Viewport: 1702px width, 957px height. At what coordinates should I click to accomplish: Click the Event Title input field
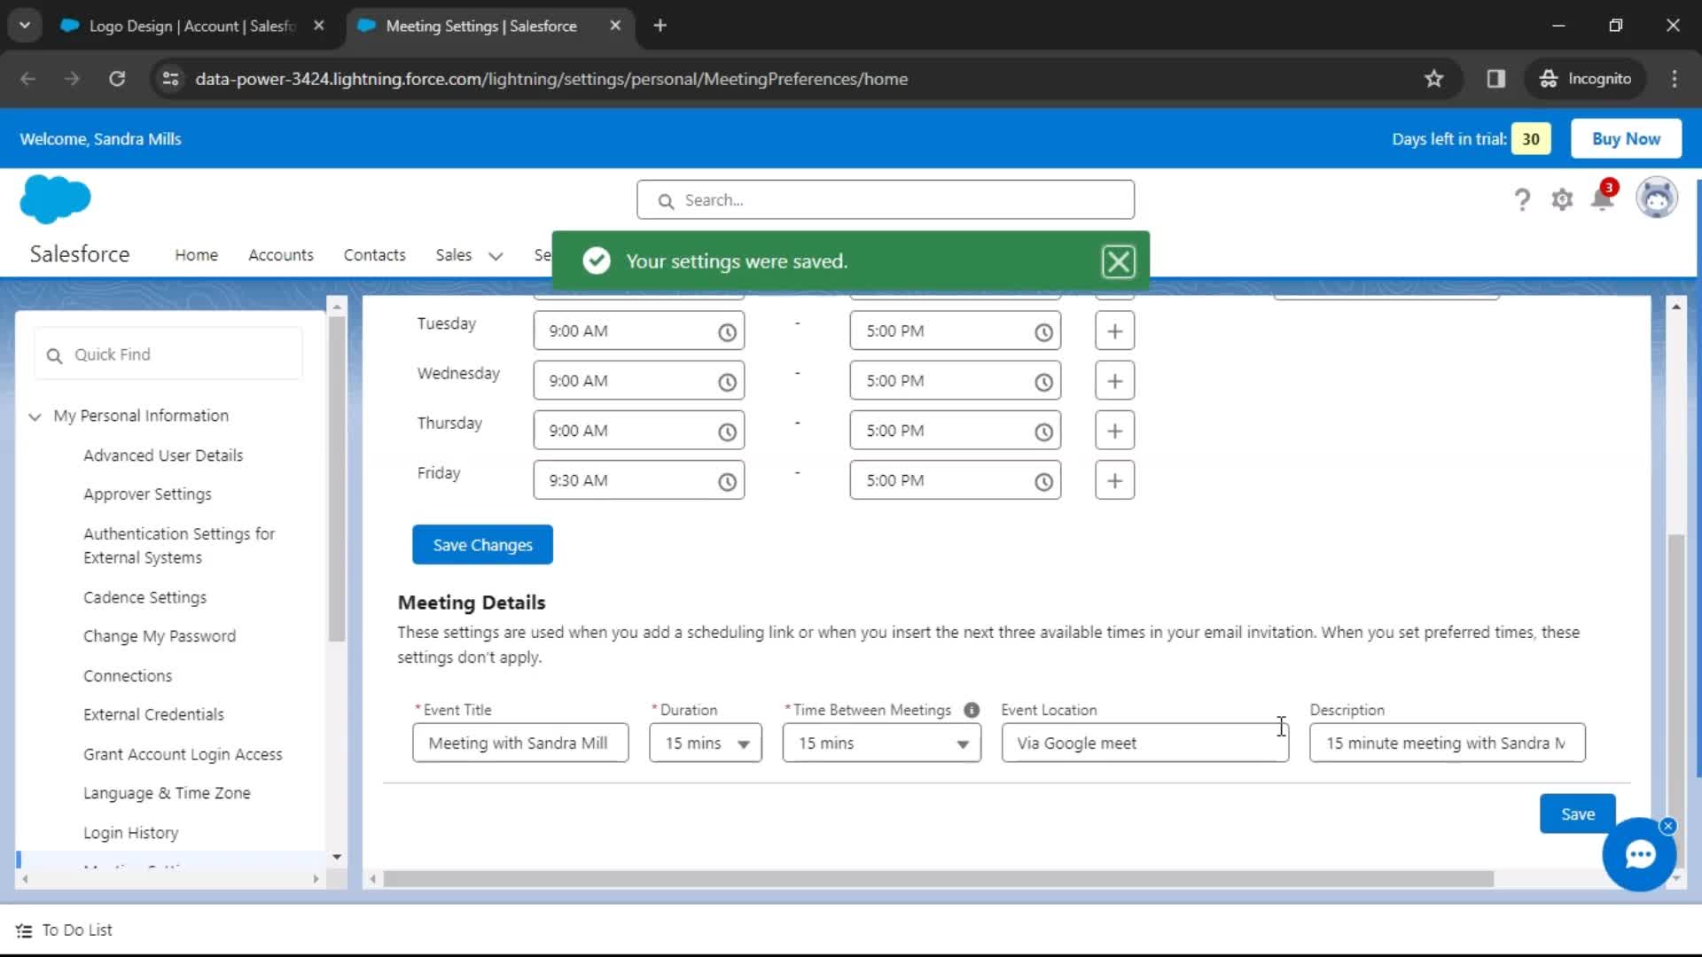520,743
